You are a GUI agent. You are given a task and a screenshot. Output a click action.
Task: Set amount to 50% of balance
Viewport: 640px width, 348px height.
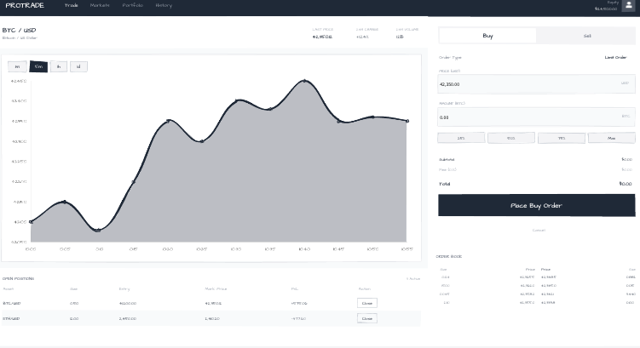(511, 138)
